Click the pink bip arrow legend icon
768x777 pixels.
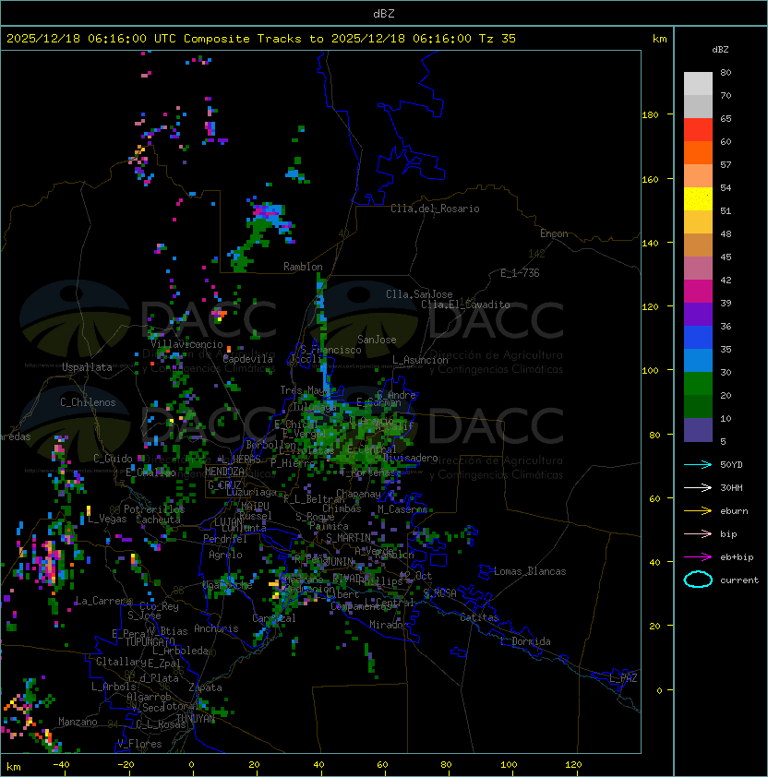click(698, 533)
